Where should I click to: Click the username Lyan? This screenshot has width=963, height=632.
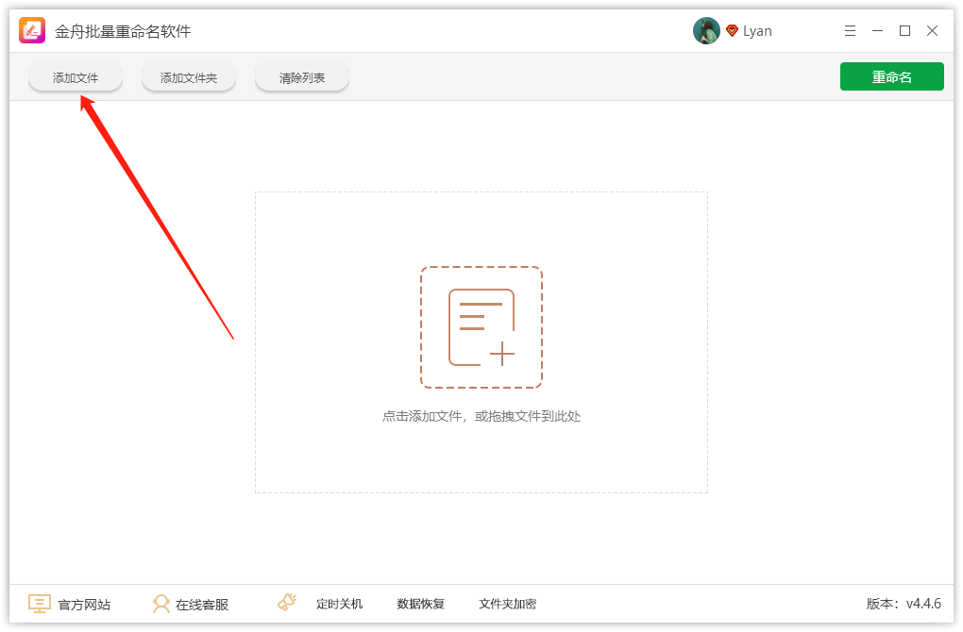click(x=758, y=30)
